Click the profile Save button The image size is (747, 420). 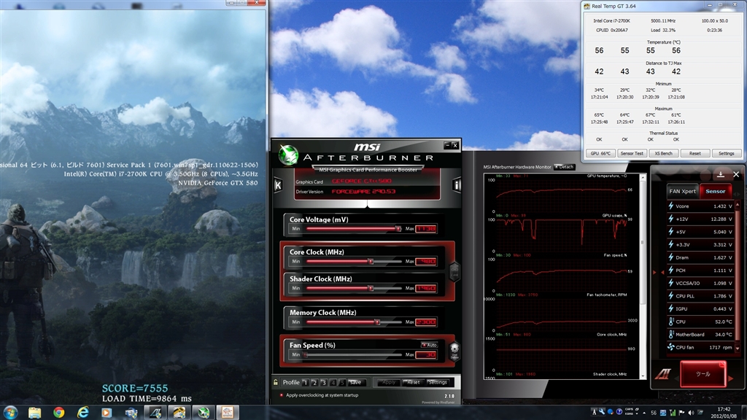coord(356,382)
